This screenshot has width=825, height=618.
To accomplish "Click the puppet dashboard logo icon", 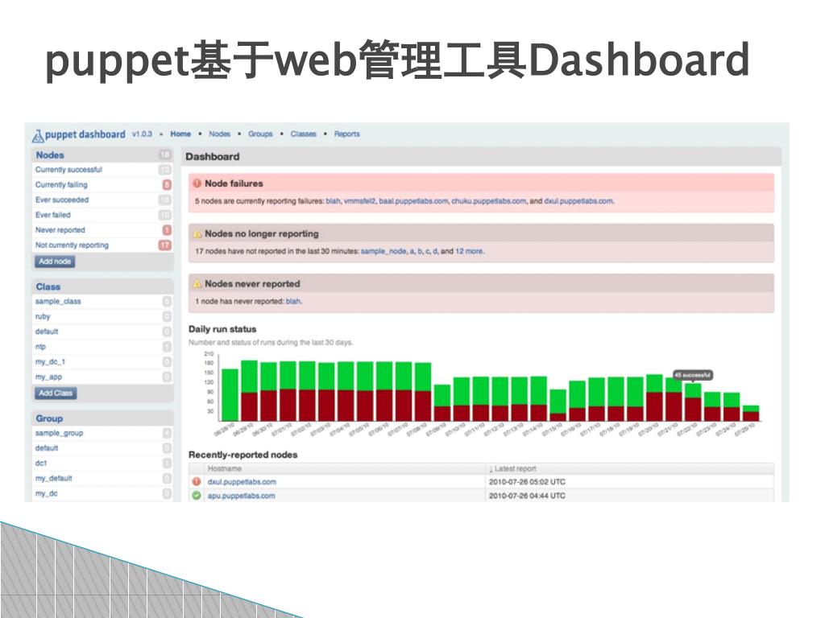I will point(38,135).
